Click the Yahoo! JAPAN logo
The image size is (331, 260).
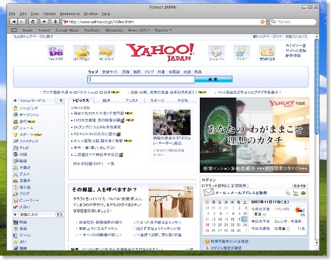[x=160, y=52]
